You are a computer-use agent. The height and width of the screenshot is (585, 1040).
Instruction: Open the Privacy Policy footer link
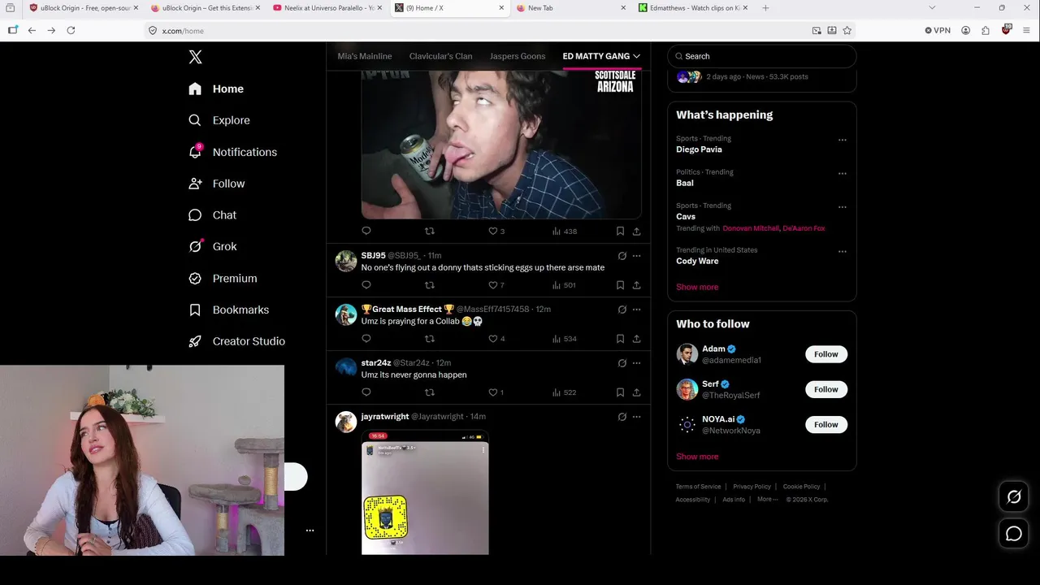[x=752, y=487]
